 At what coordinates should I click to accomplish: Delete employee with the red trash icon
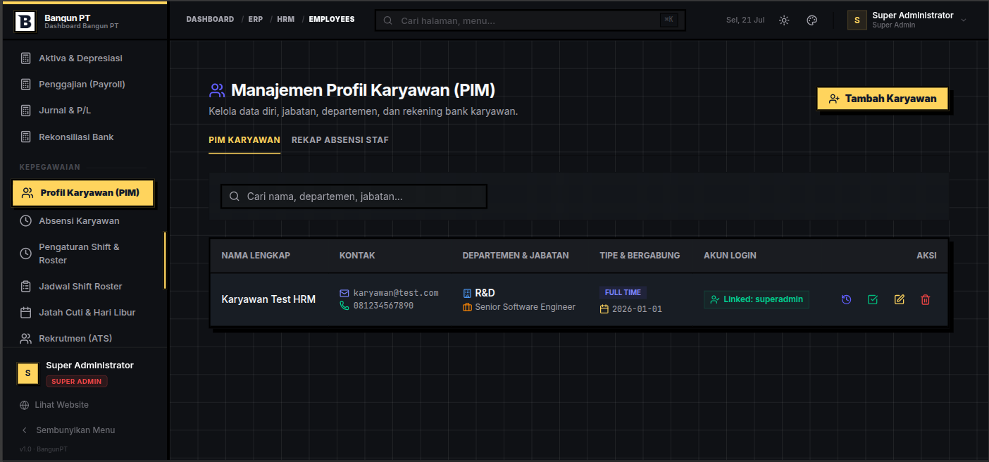coord(926,299)
